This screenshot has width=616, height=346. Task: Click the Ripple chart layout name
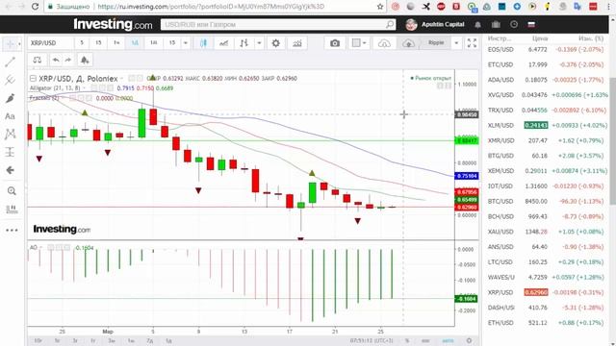(436, 42)
